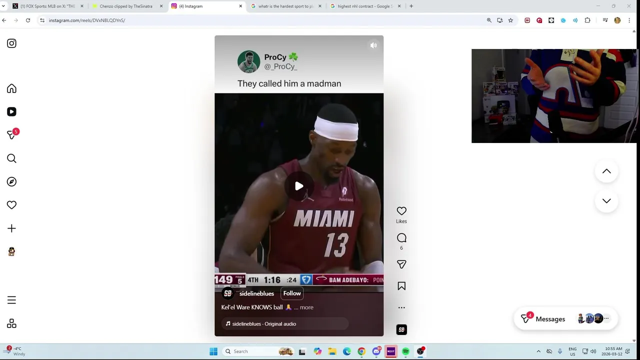Screen dimensions: 640x360
Task: Like the reel with heart icon
Action: (x=401, y=211)
